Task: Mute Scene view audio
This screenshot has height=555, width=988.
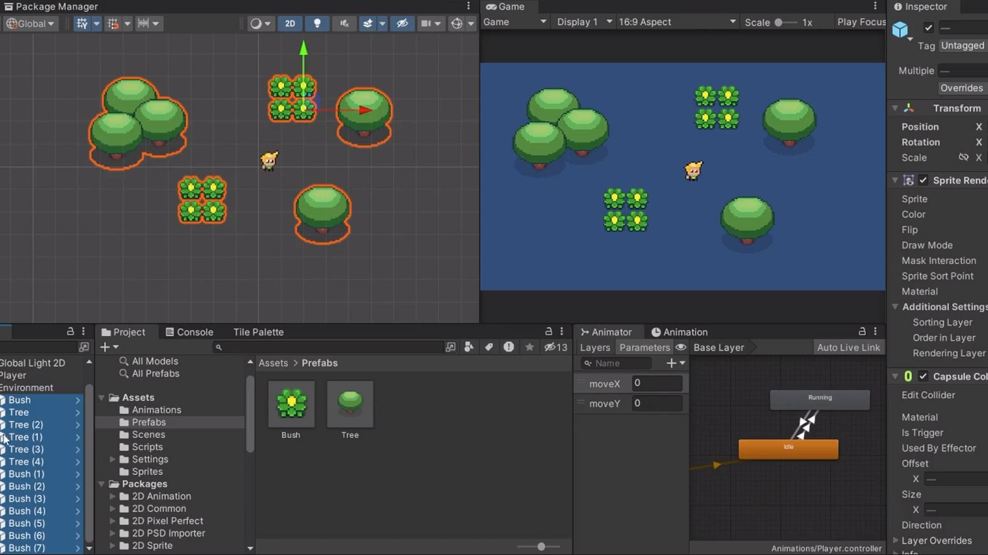Action: click(344, 23)
